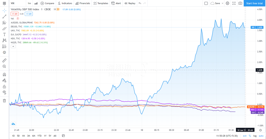Open indicator Templates menu
The image size is (266, 139).
click(101, 3)
